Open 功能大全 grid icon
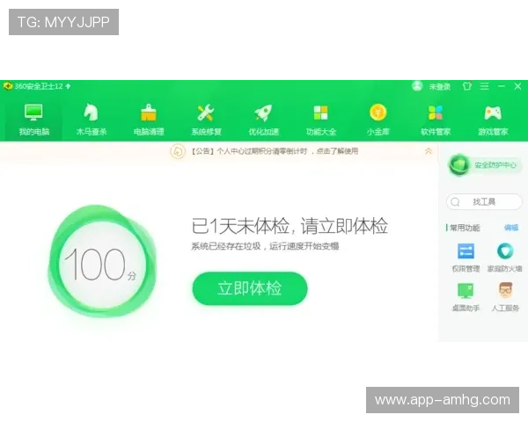The height and width of the screenshot is (422, 528). coord(320,113)
